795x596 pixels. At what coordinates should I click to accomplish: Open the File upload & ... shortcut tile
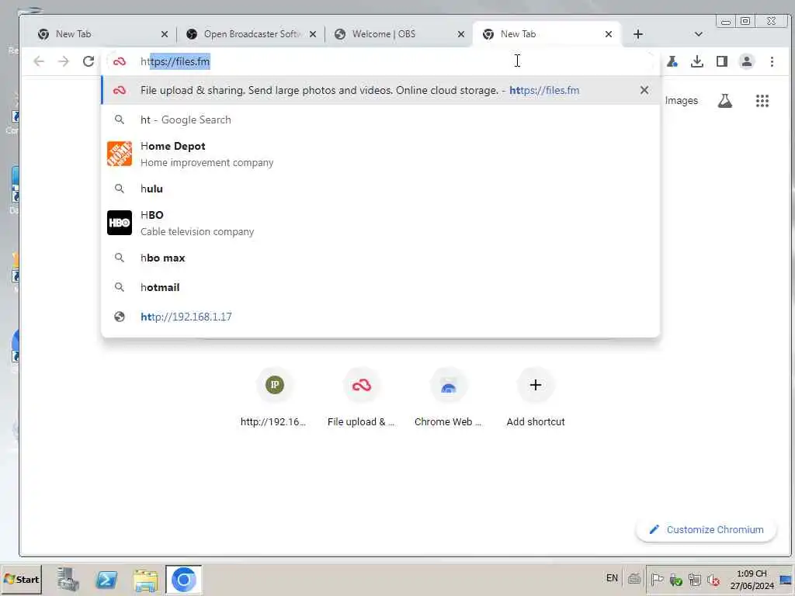(361, 398)
